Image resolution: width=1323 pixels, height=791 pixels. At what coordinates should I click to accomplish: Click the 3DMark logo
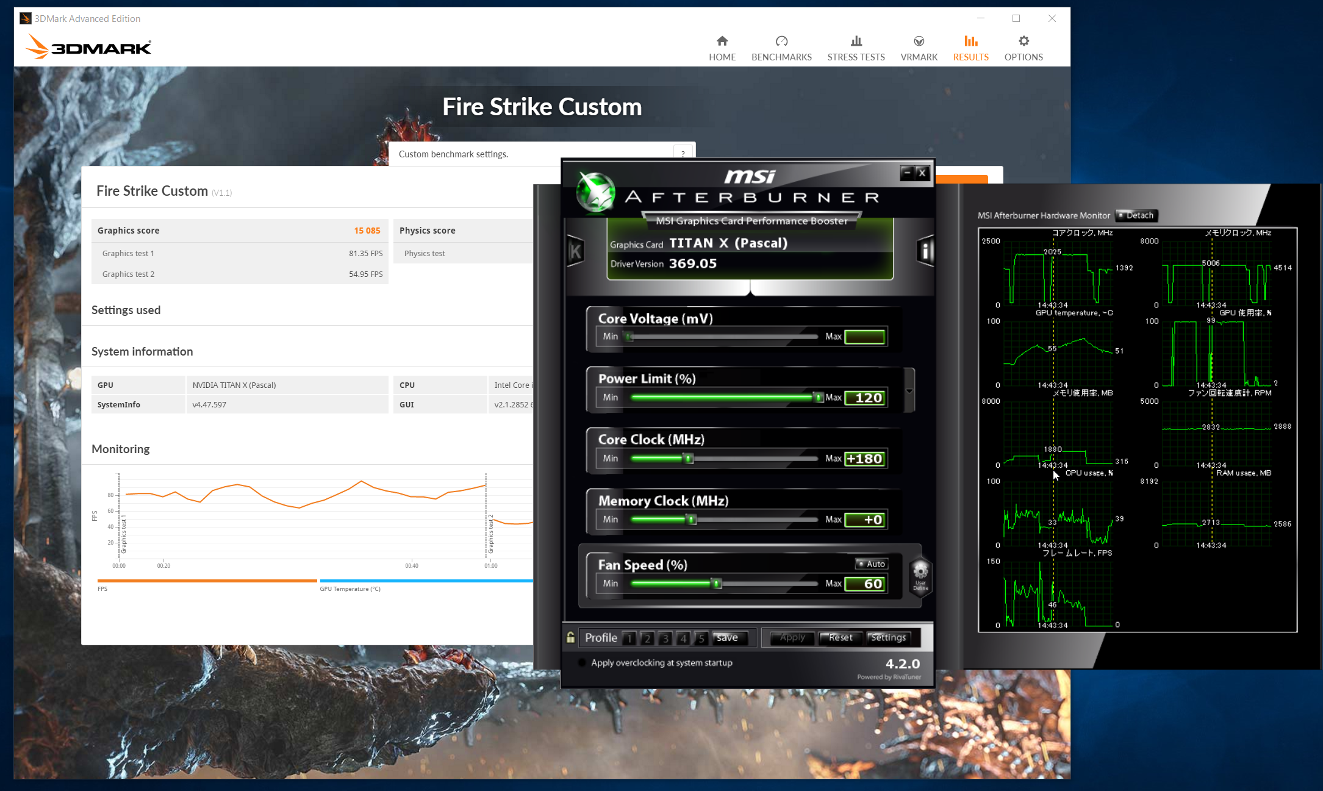coord(89,46)
